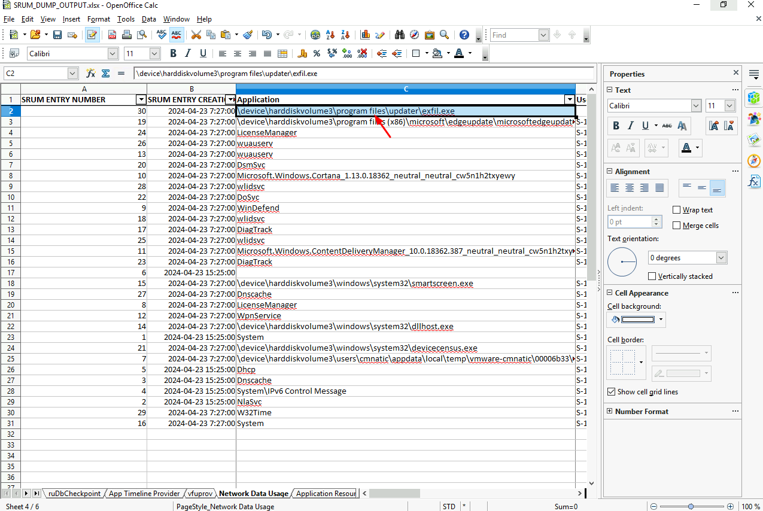
Task: Open the Chart insert icon
Action: 365,35
